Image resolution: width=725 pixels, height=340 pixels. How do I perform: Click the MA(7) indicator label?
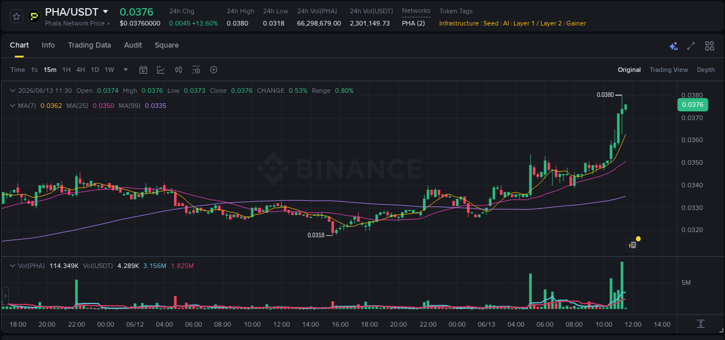(27, 106)
